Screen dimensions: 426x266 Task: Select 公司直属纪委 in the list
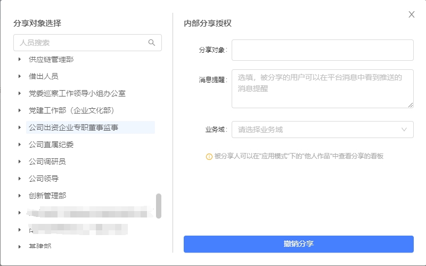(x=51, y=144)
